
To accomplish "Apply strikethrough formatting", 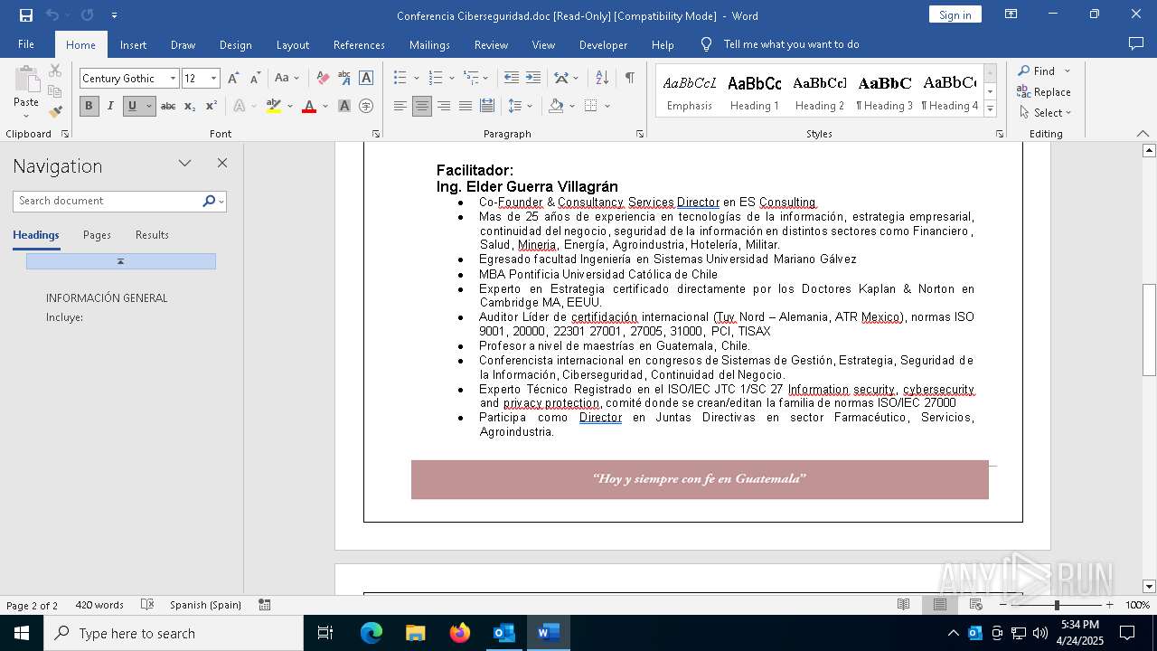I will [x=168, y=106].
